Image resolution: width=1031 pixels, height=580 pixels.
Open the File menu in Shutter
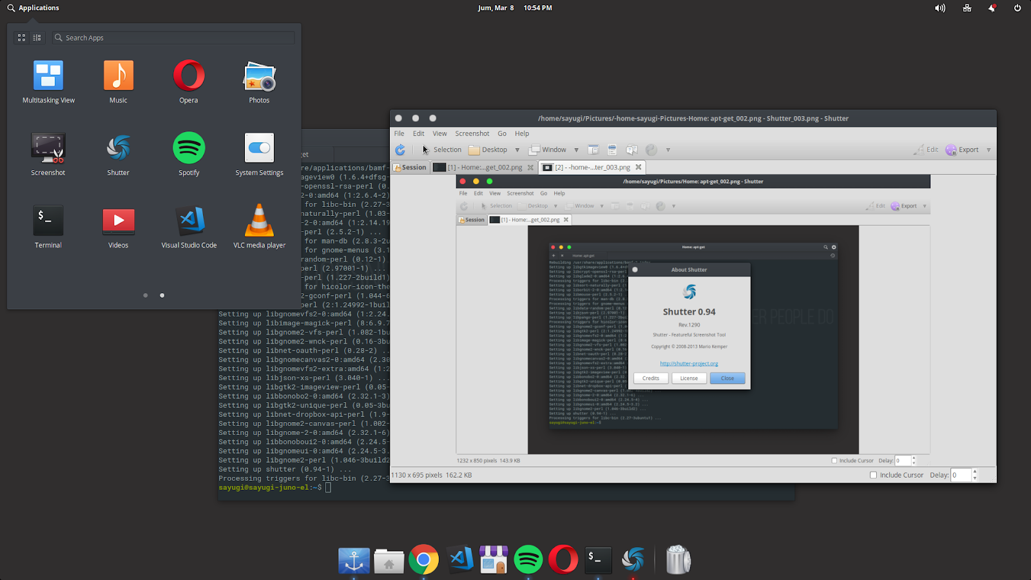click(x=400, y=133)
